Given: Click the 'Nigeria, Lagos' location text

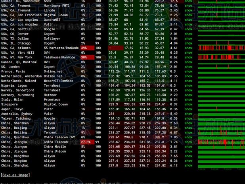Looking at the screenshot, I should 14,85.
